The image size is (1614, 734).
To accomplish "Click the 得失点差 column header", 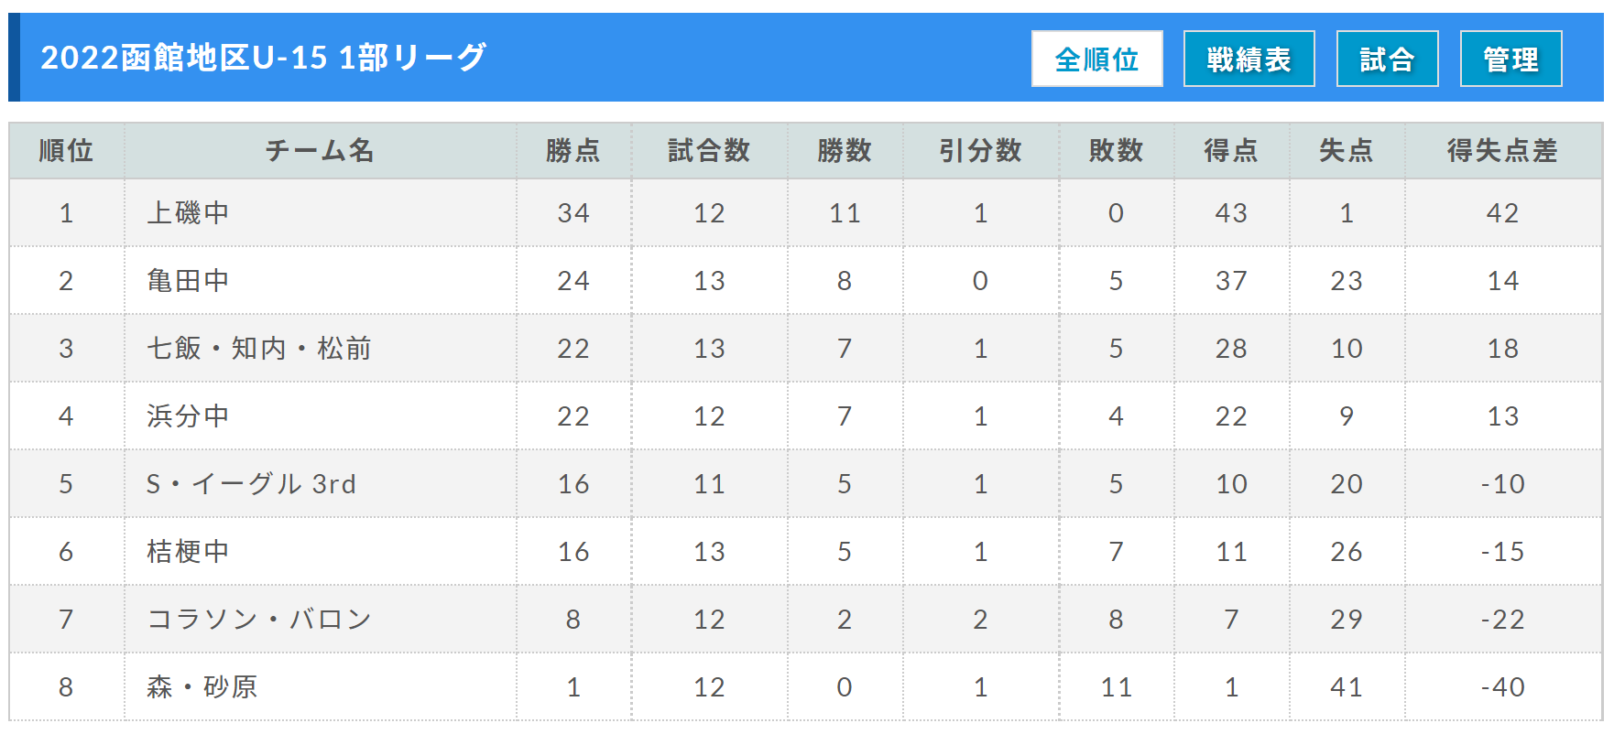I will 1503,150.
